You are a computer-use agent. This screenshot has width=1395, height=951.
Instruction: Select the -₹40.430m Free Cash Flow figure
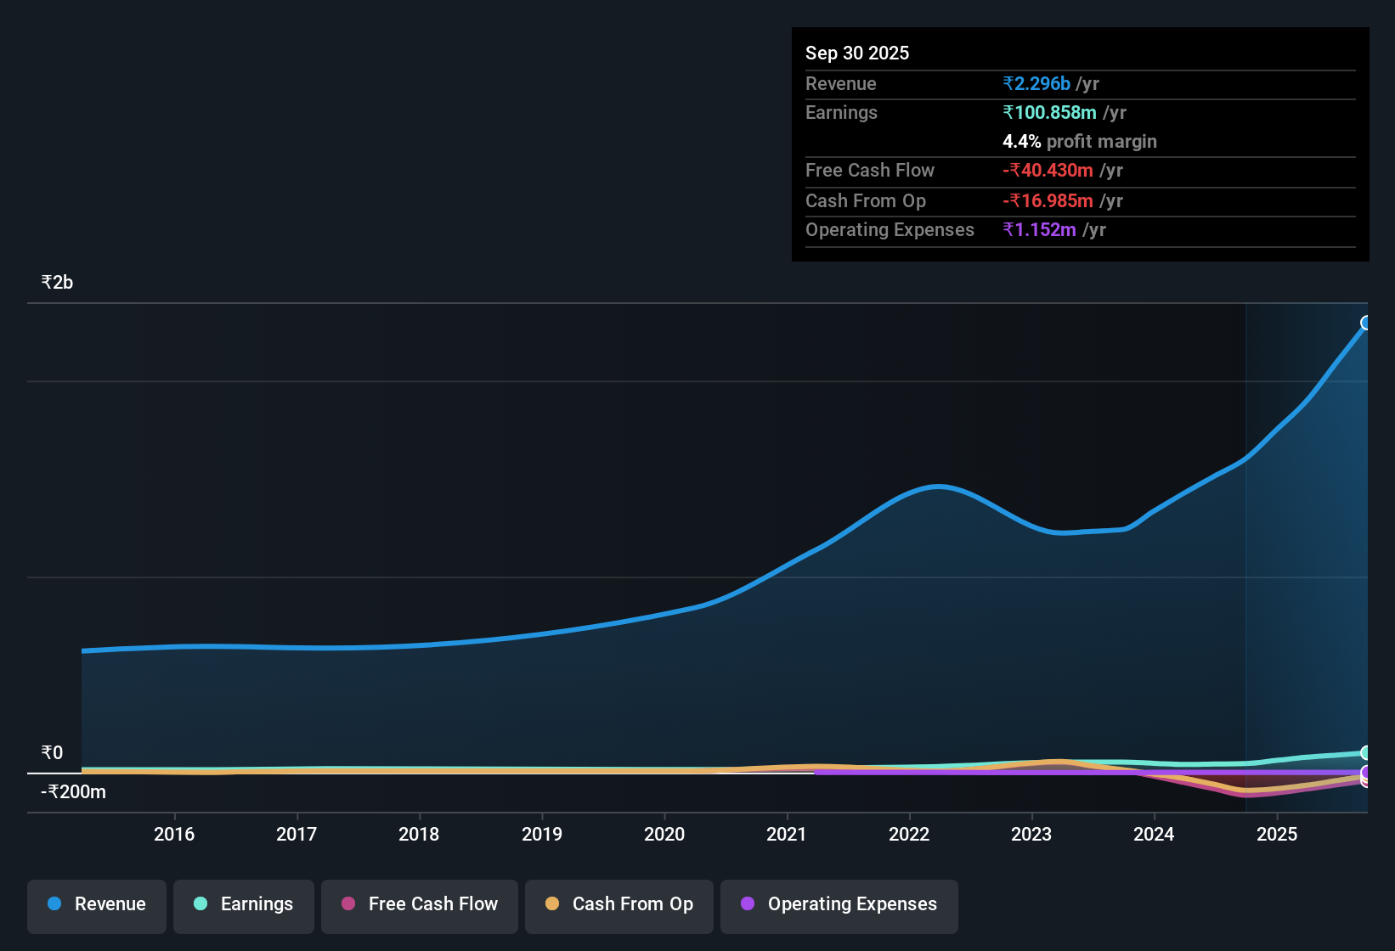pos(1048,170)
